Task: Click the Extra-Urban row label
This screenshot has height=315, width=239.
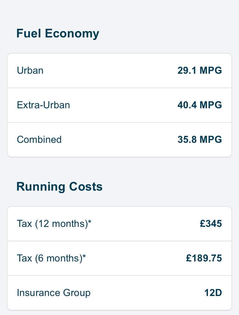Action: click(x=44, y=105)
